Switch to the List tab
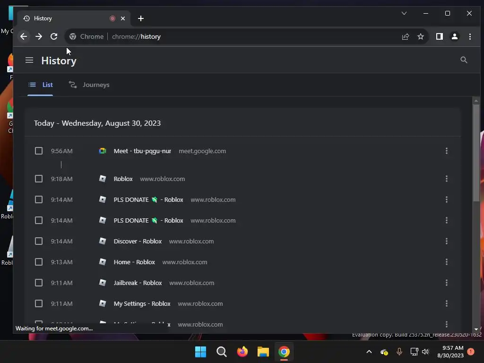The width and height of the screenshot is (484, 363). [40, 85]
